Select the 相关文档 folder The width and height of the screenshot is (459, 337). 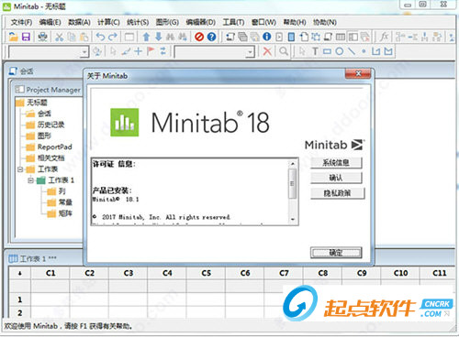[46, 158]
